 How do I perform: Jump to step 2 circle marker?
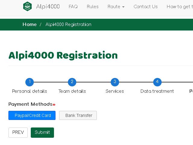(72, 82)
